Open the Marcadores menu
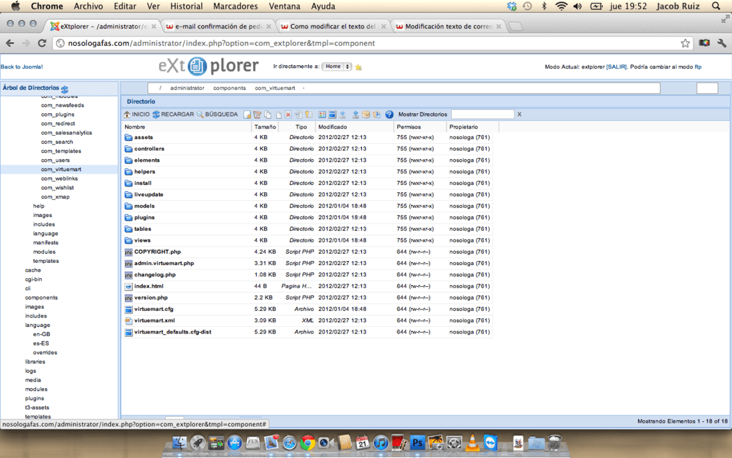The width and height of the screenshot is (732, 458). (x=236, y=6)
